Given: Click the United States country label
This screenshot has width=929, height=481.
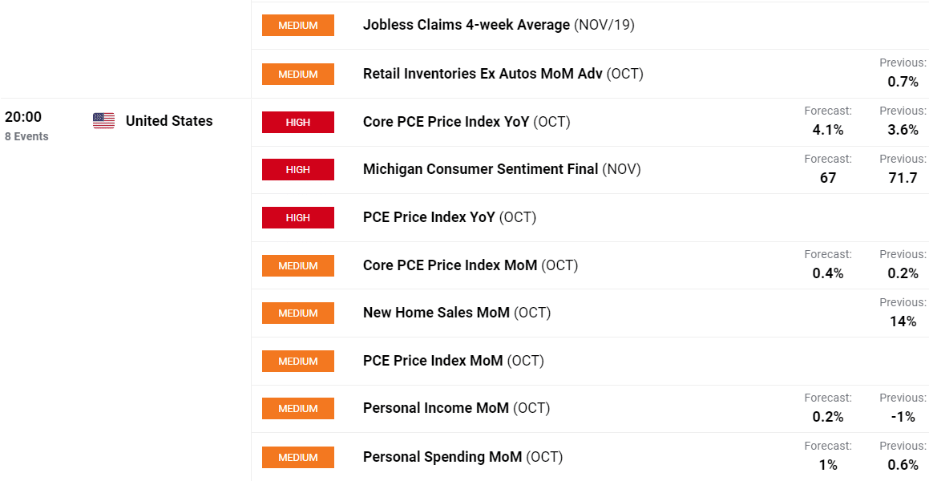Looking at the screenshot, I should pyautogui.click(x=169, y=121).
